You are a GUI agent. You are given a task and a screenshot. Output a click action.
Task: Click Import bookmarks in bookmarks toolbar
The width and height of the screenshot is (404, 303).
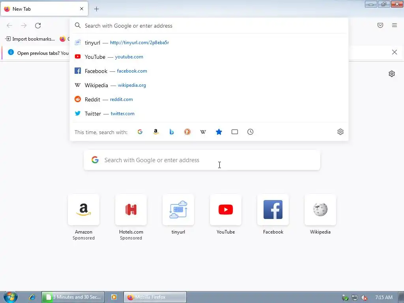30,39
